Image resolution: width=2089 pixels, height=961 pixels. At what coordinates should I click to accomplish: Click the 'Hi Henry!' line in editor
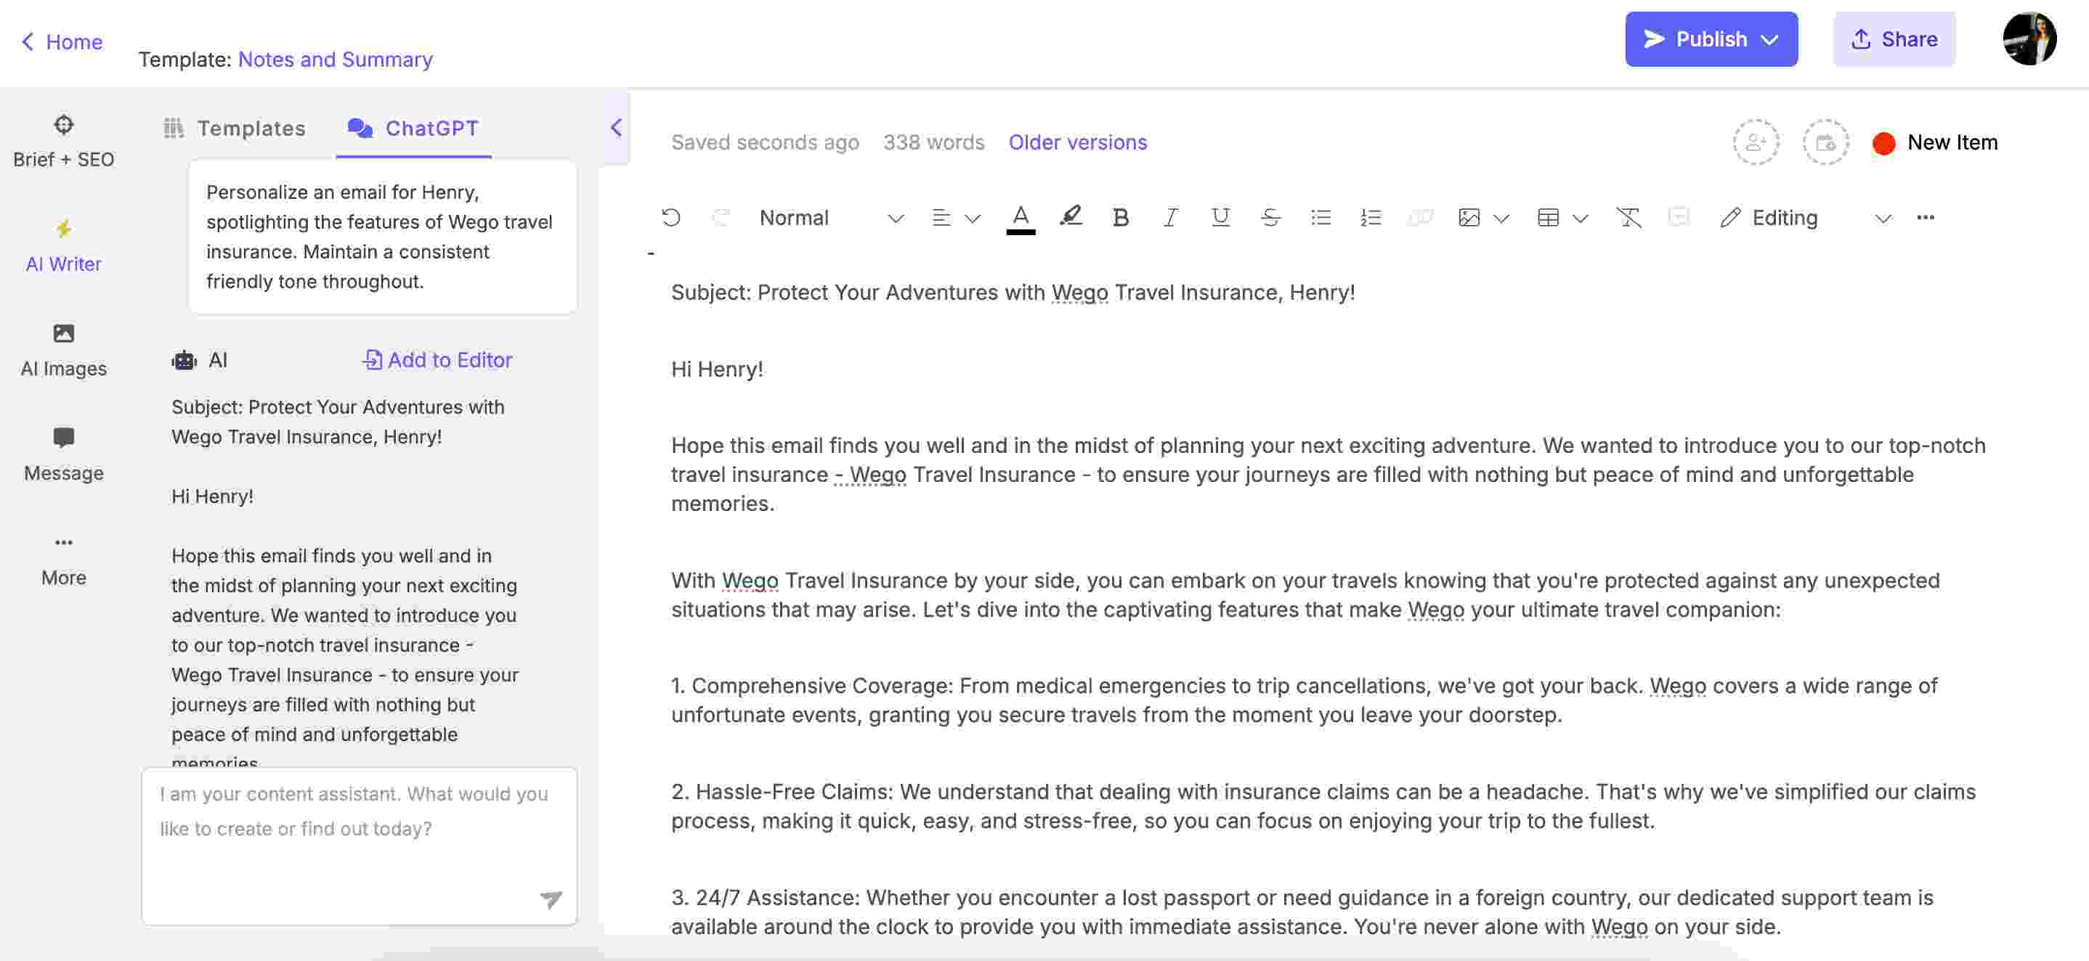pos(717,369)
